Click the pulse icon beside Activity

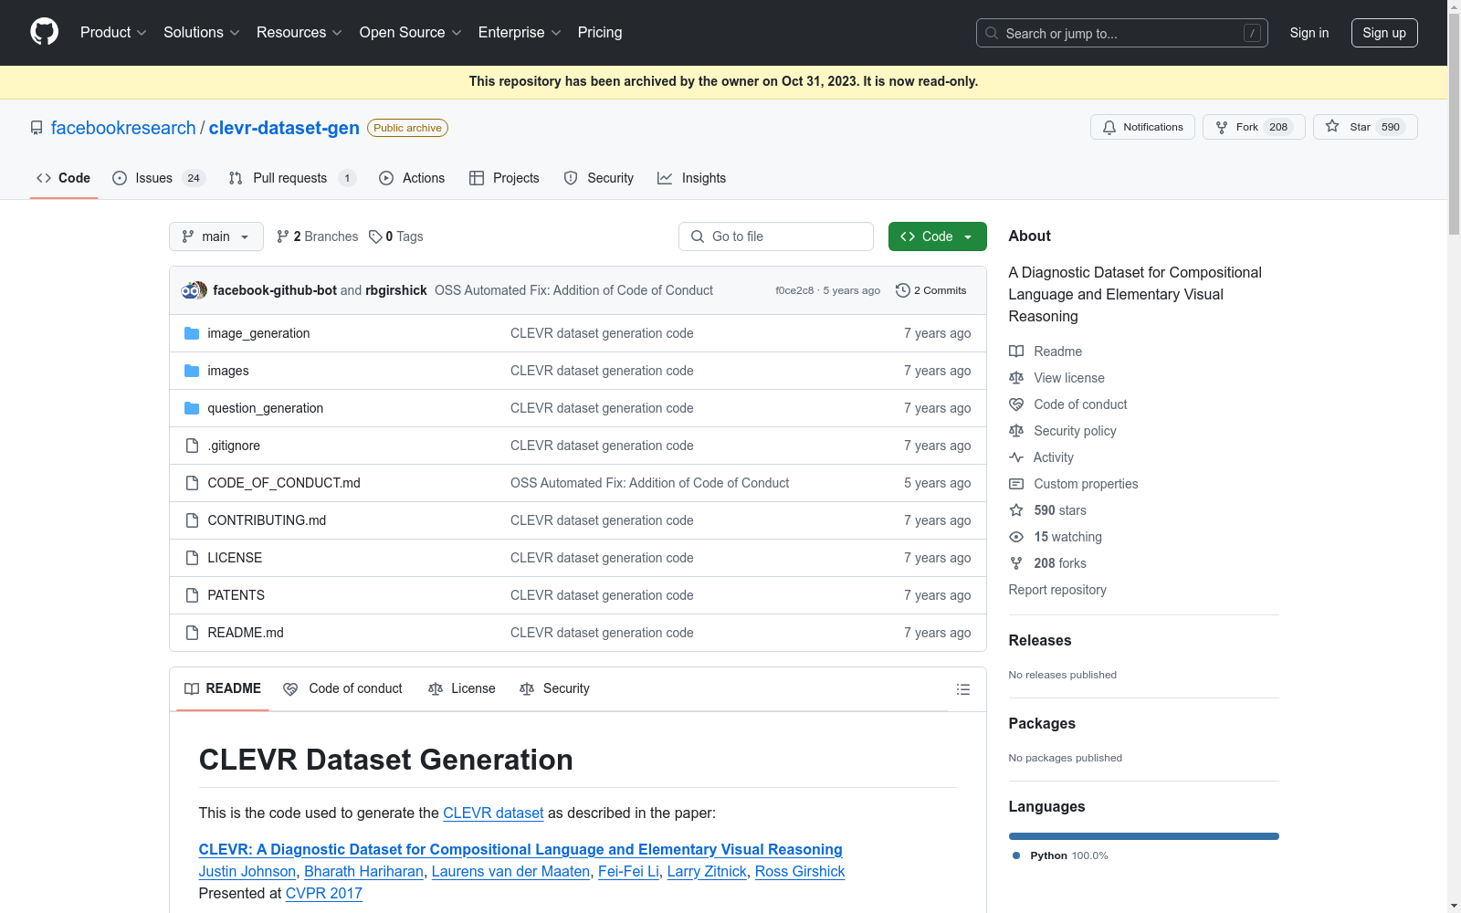coord(1016,457)
